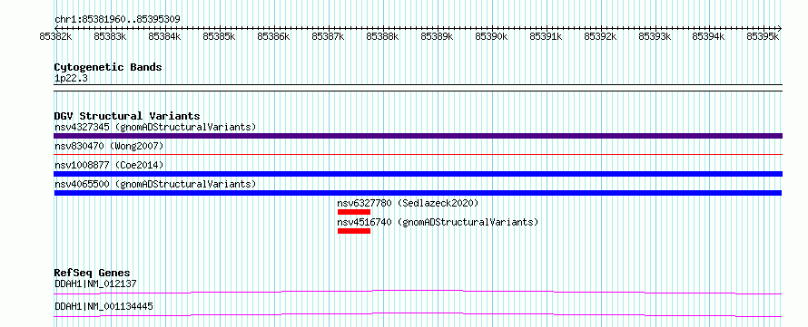Click the red nsv4516740 variant bar
Viewport: 808px width, 327px height.
pos(354,231)
